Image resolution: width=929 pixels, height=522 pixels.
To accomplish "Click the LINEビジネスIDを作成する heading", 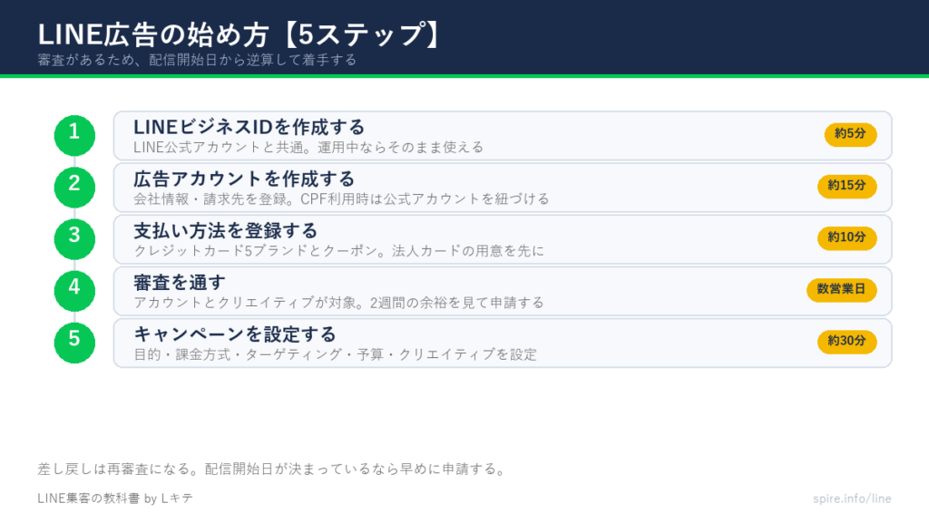I will tap(249, 127).
